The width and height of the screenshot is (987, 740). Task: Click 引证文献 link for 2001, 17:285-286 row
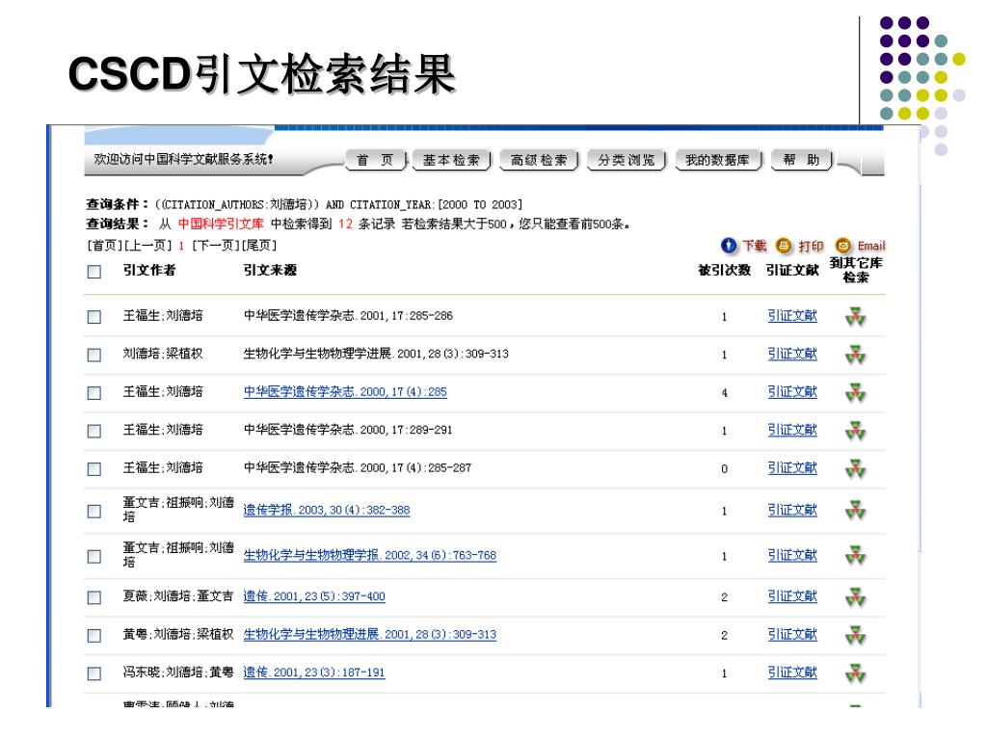point(792,316)
